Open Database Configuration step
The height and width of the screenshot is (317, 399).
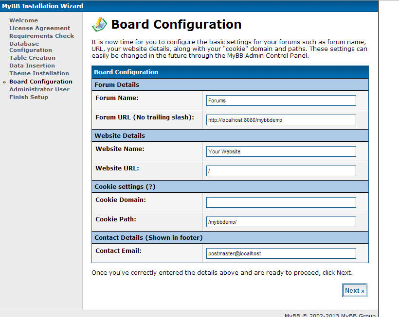pos(31,47)
